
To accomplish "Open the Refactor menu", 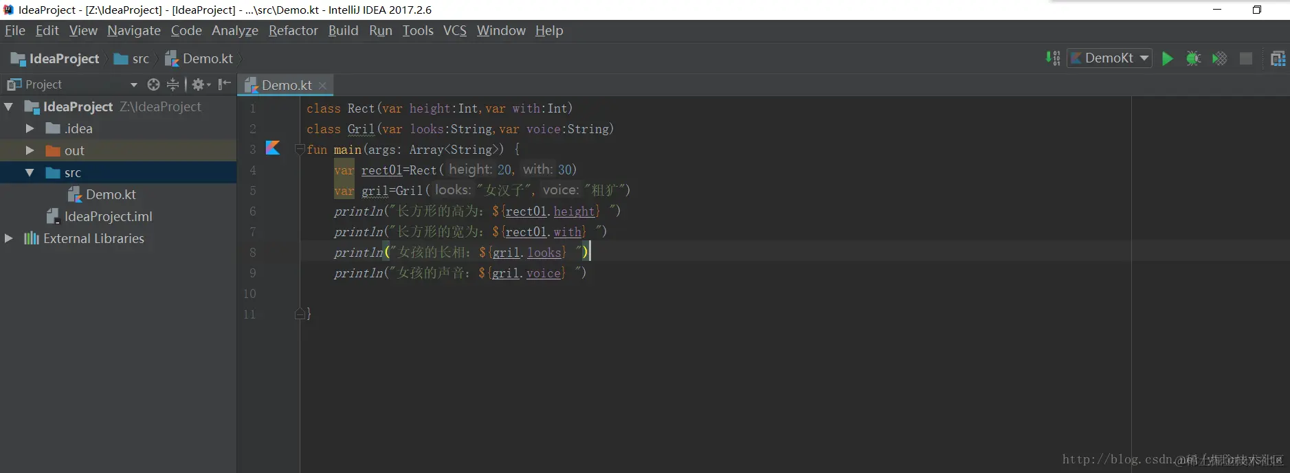I will coord(293,30).
